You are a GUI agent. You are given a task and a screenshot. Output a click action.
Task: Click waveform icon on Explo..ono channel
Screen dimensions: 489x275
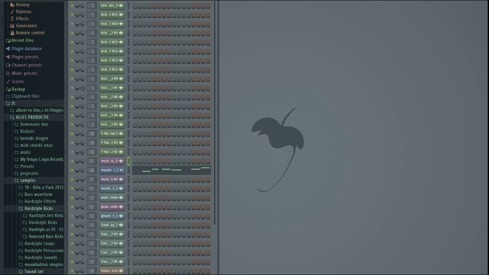(x=121, y=271)
